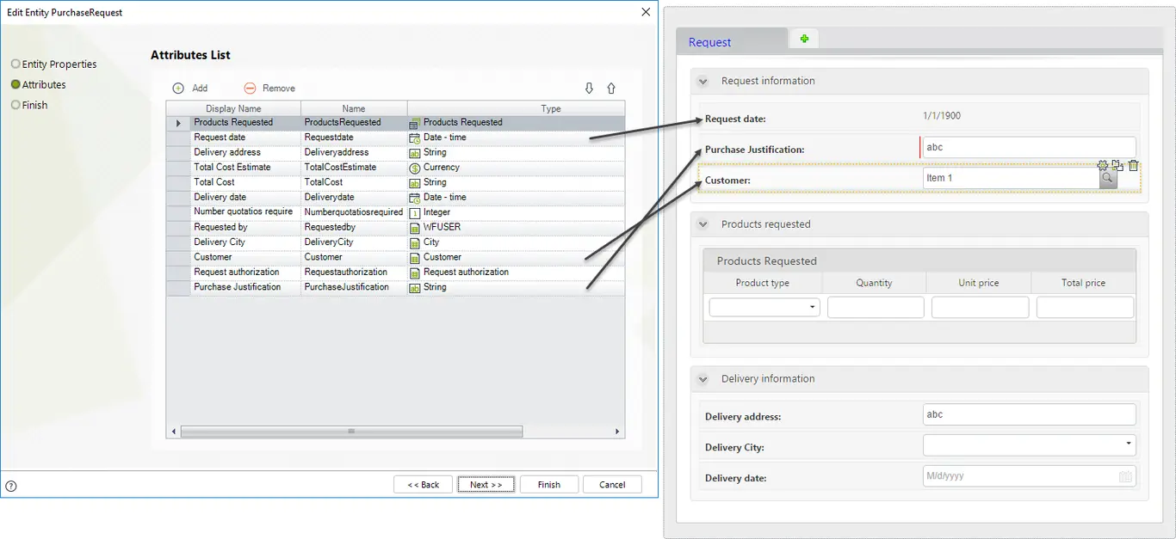Click the Customer search magnifier button
Image resolution: width=1176 pixels, height=539 pixels.
tap(1108, 178)
